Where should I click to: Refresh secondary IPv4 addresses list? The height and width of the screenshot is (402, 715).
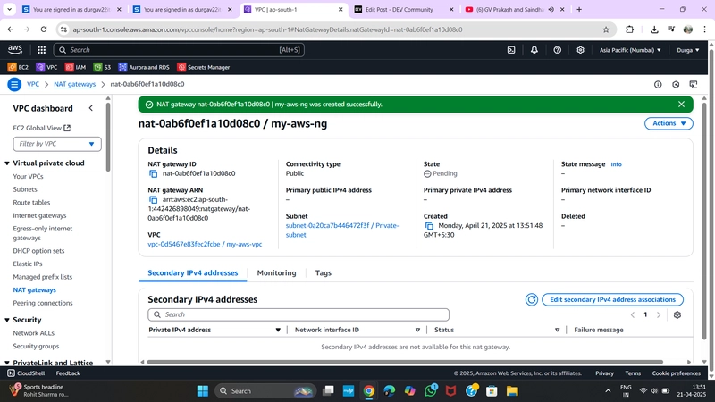[x=531, y=299]
